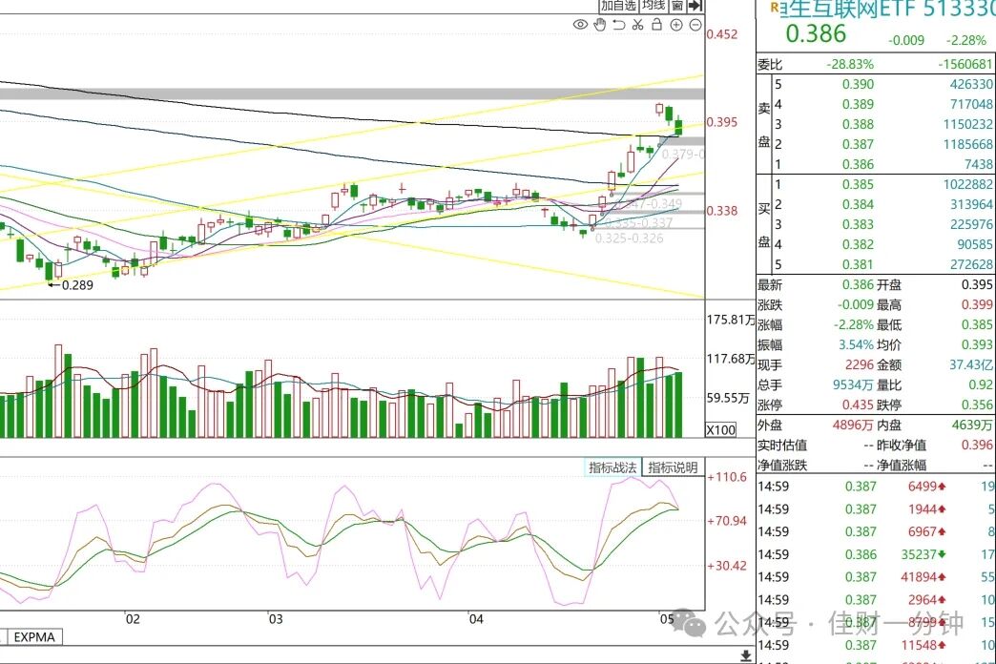Viewport: 996px width, 664px height.
Task: Click the R marker before the ETF name
Action: point(774,8)
